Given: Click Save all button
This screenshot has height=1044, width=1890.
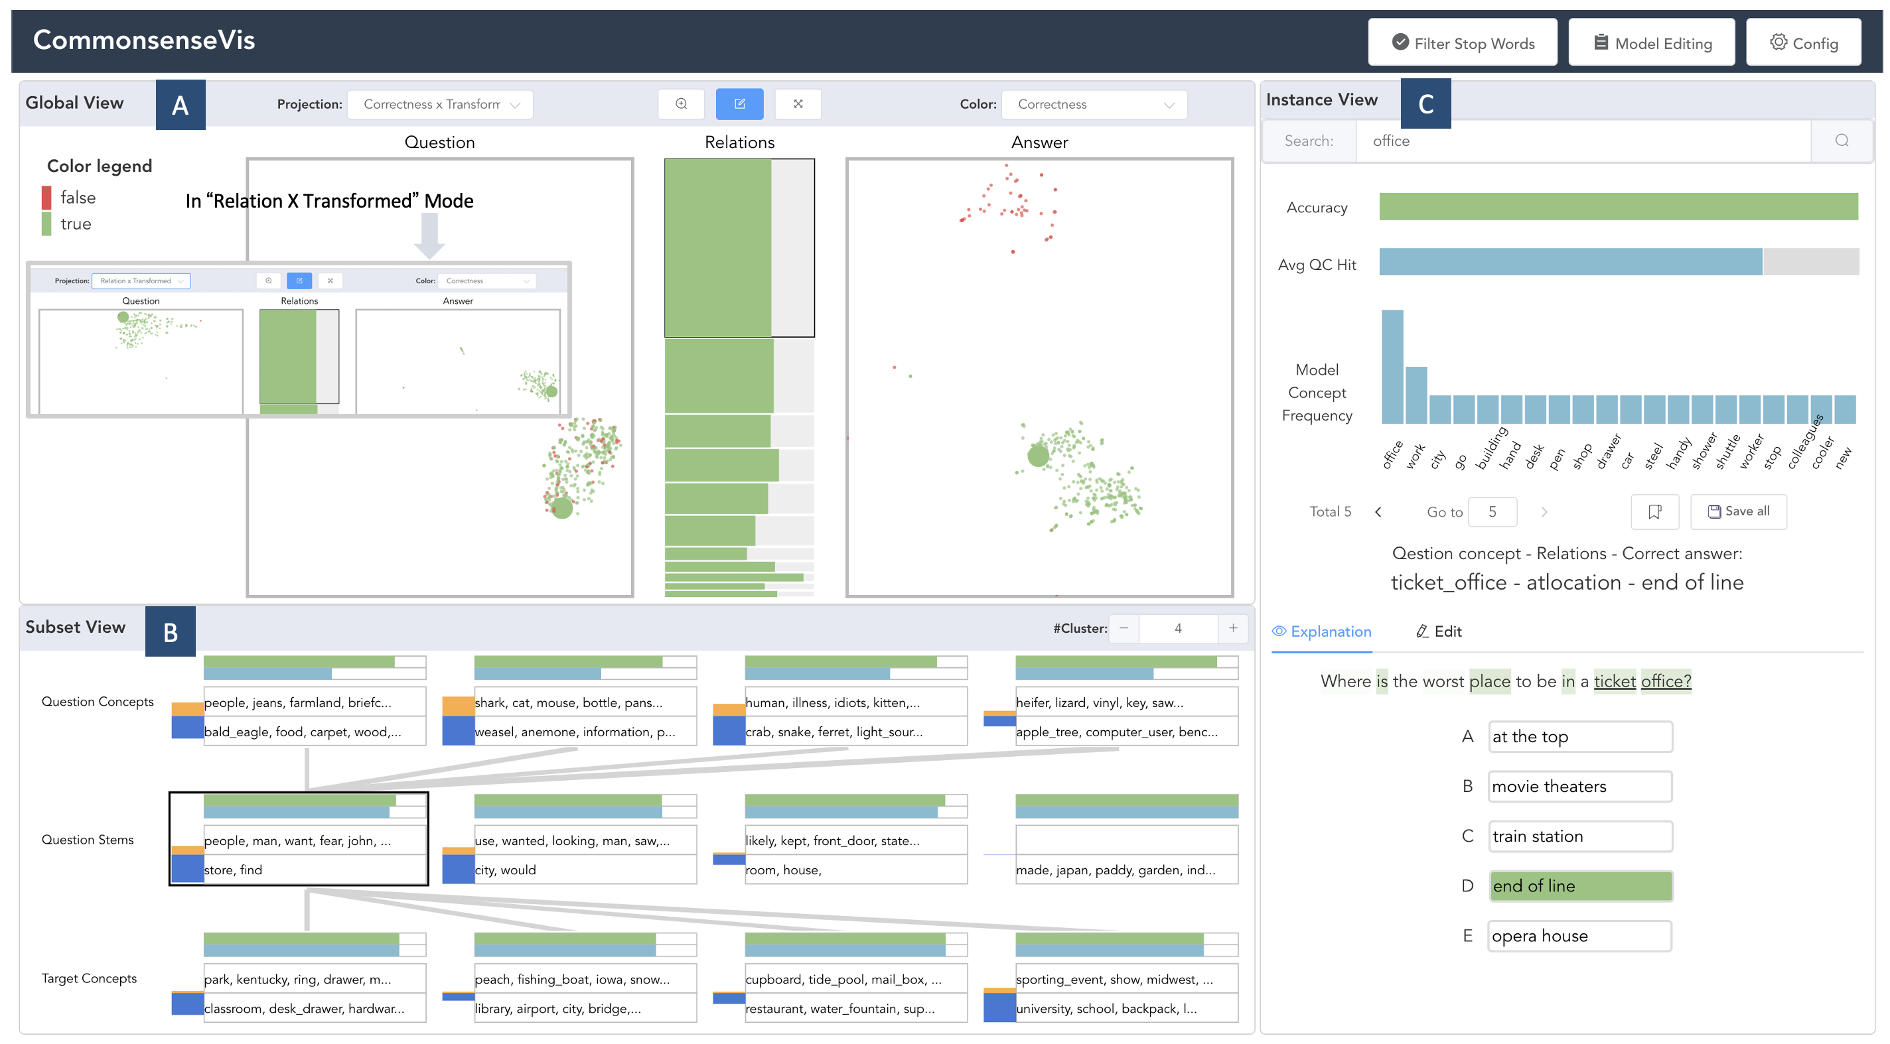Looking at the screenshot, I should pos(1737,512).
